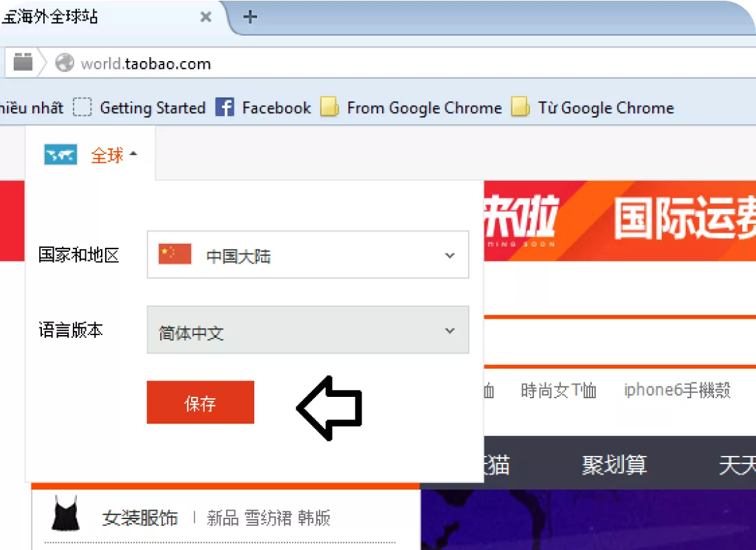Viewport: 756px width, 550px height.
Task: Click the iphone6手機殼 search suggestion
Action: pos(676,390)
